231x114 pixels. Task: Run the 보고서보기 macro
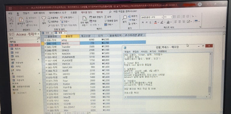point(20,93)
